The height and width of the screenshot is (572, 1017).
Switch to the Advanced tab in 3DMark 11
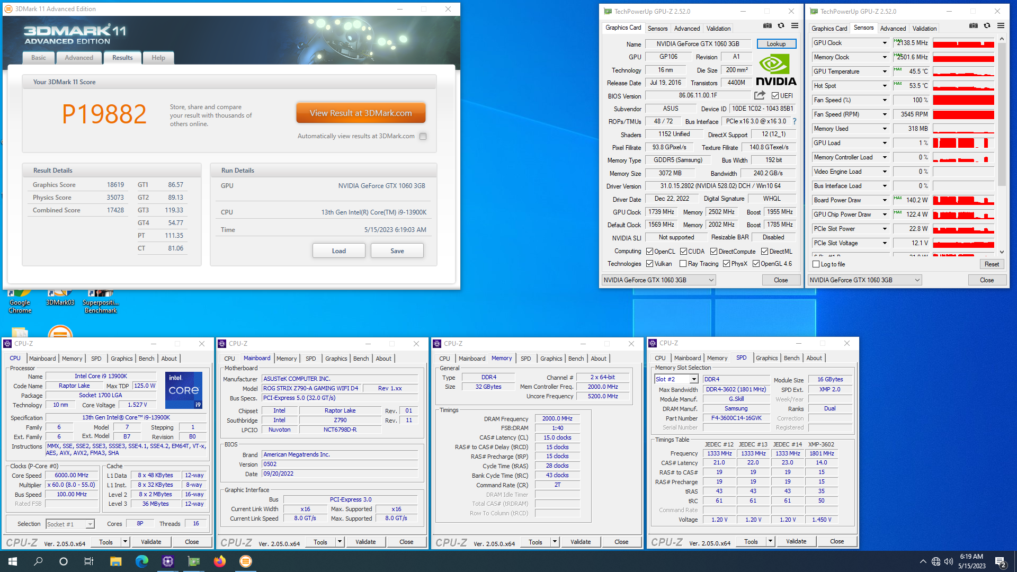79,58
